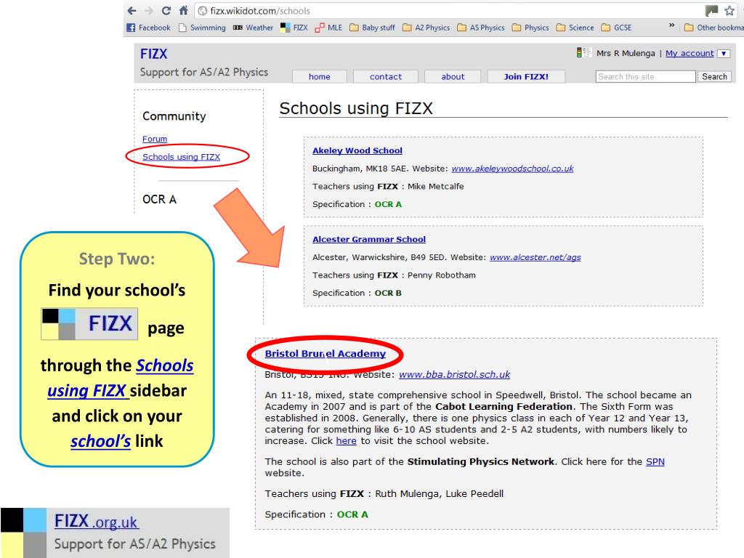
Task: Select the home navigation tab
Action: coord(320,76)
